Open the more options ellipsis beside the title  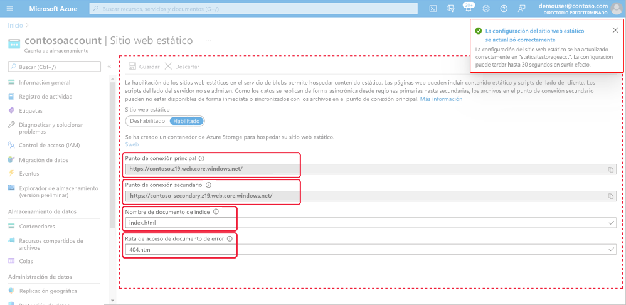pyautogui.click(x=208, y=41)
